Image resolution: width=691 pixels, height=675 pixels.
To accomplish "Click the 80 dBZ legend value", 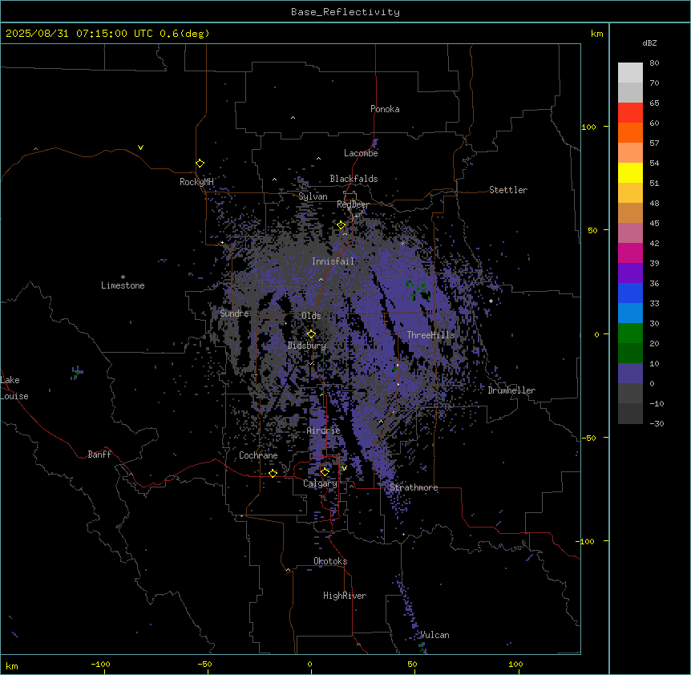I will [x=654, y=63].
